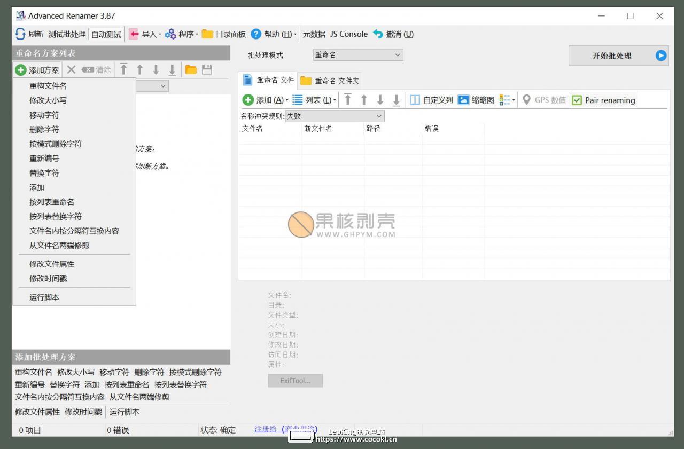Switch to the 重命名 文件 tab
Screen dimensions: 684x449
[268, 80]
